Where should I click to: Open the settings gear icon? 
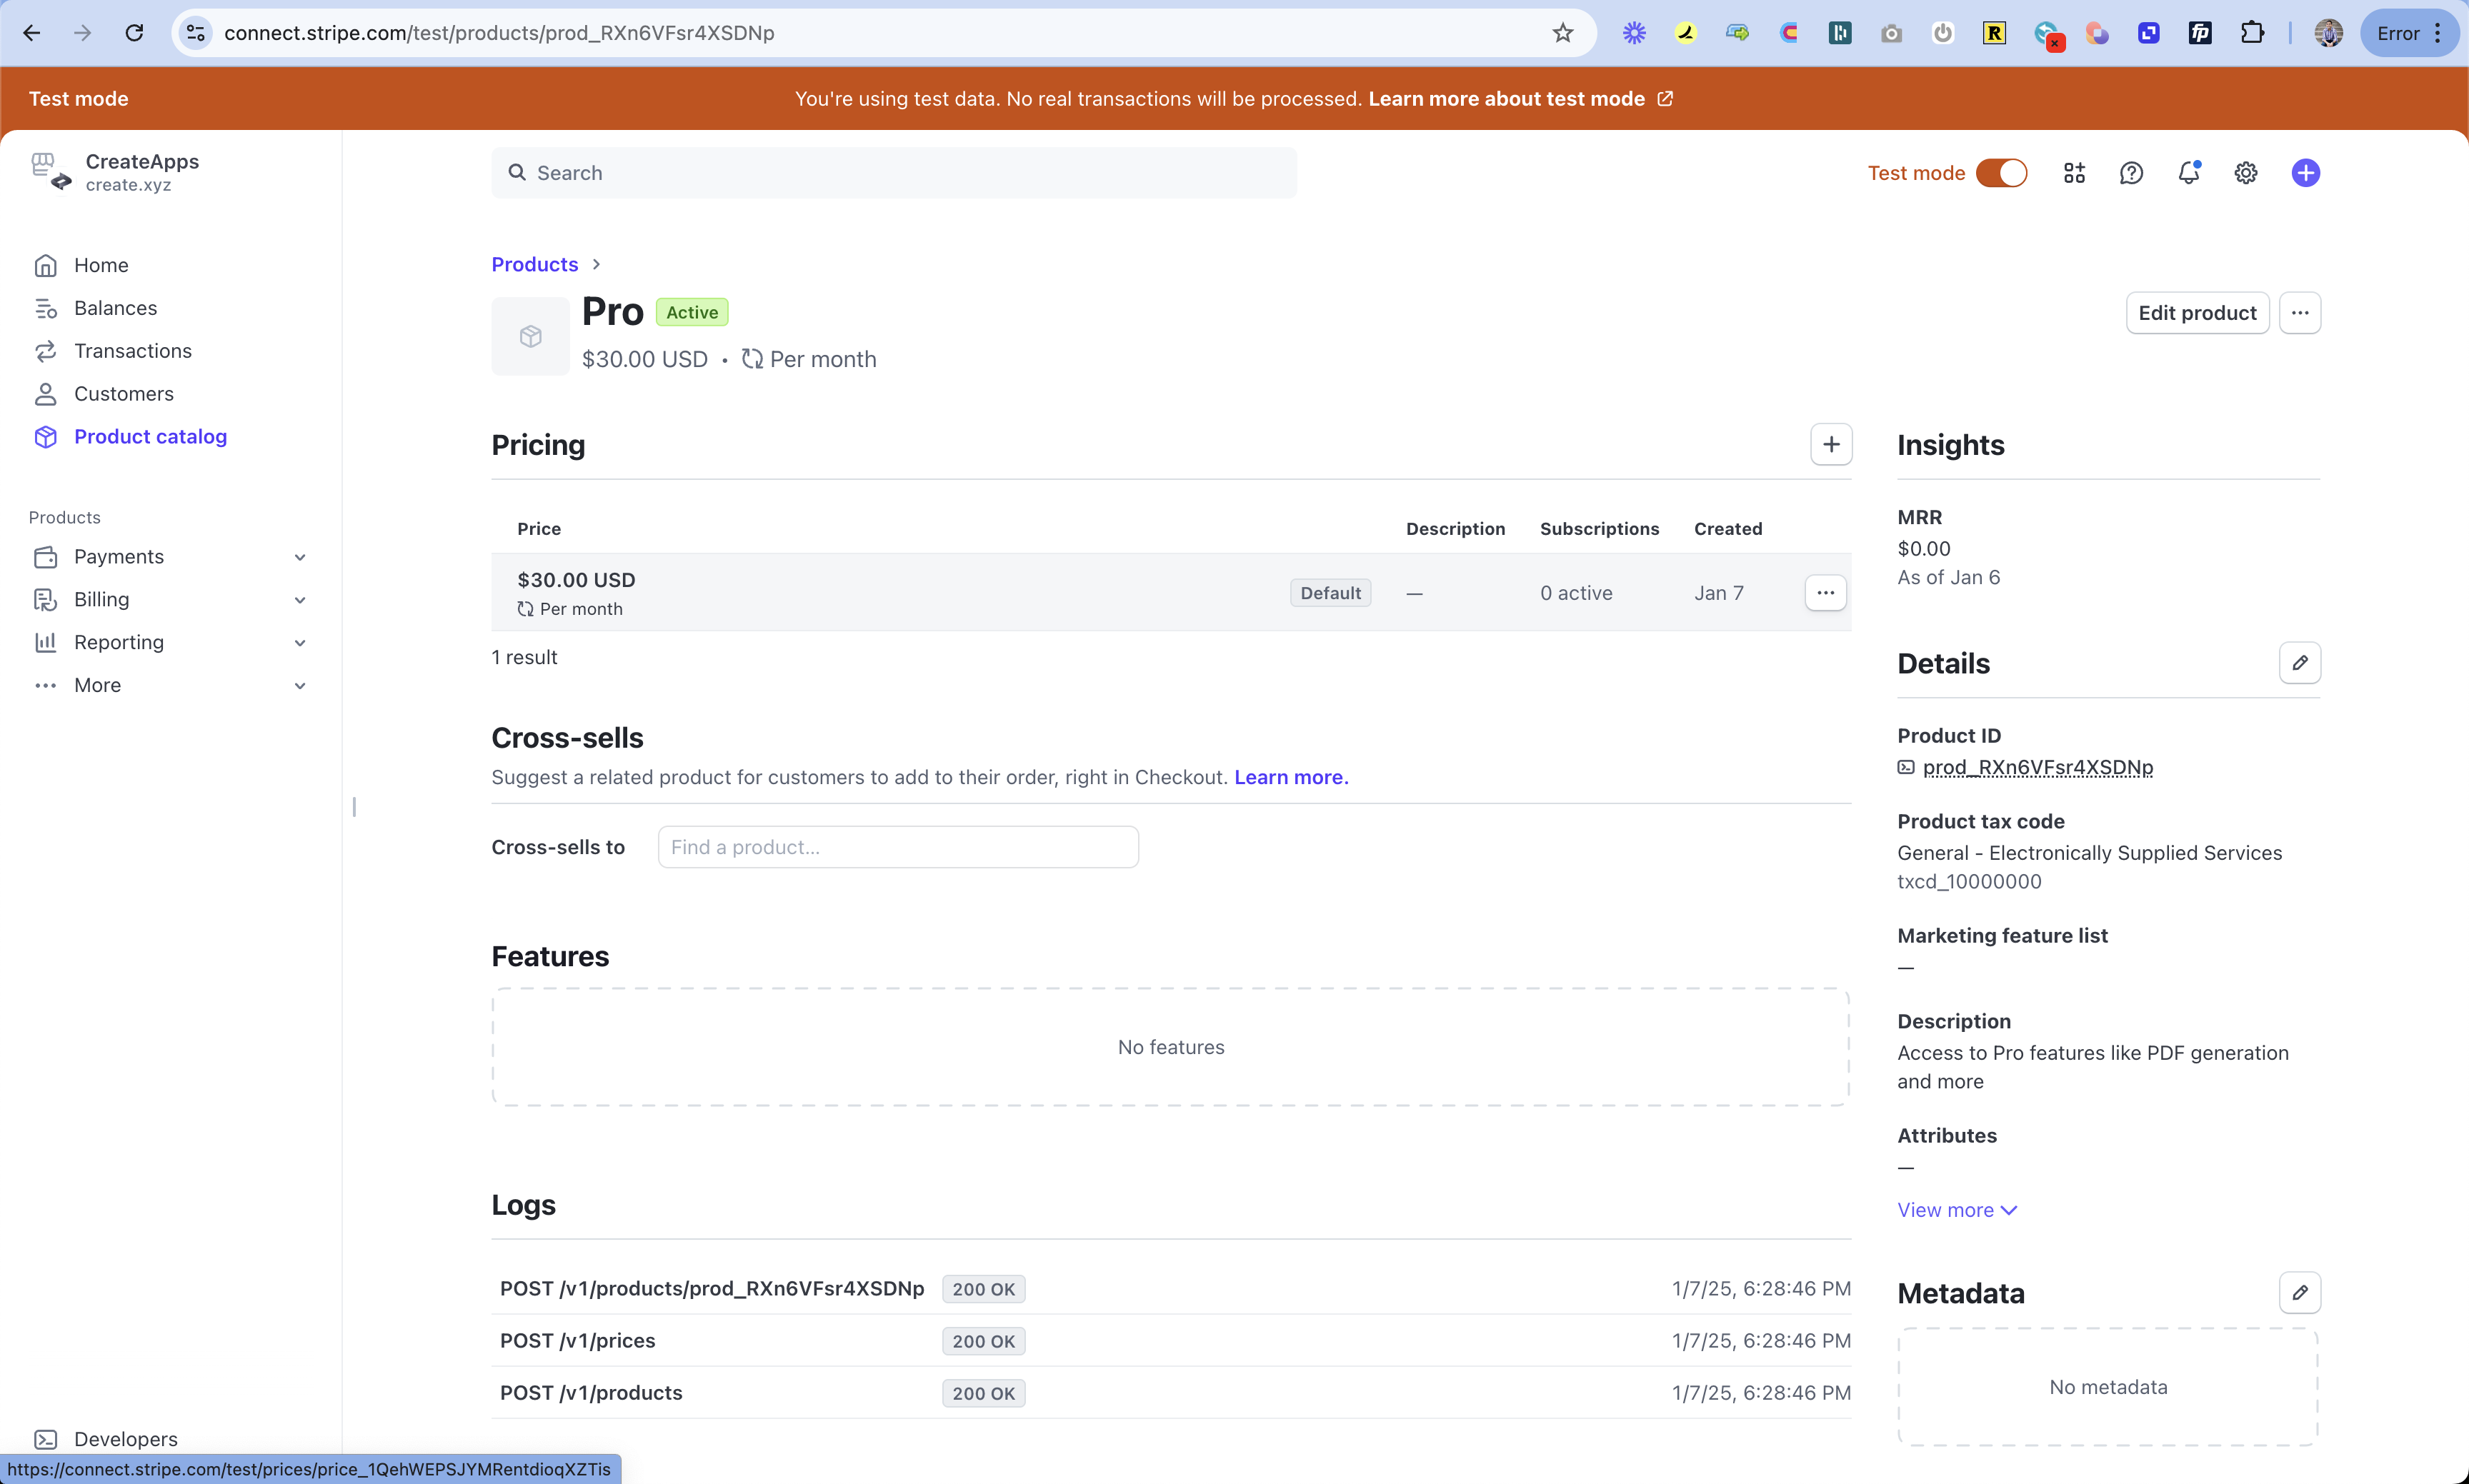point(2245,173)
